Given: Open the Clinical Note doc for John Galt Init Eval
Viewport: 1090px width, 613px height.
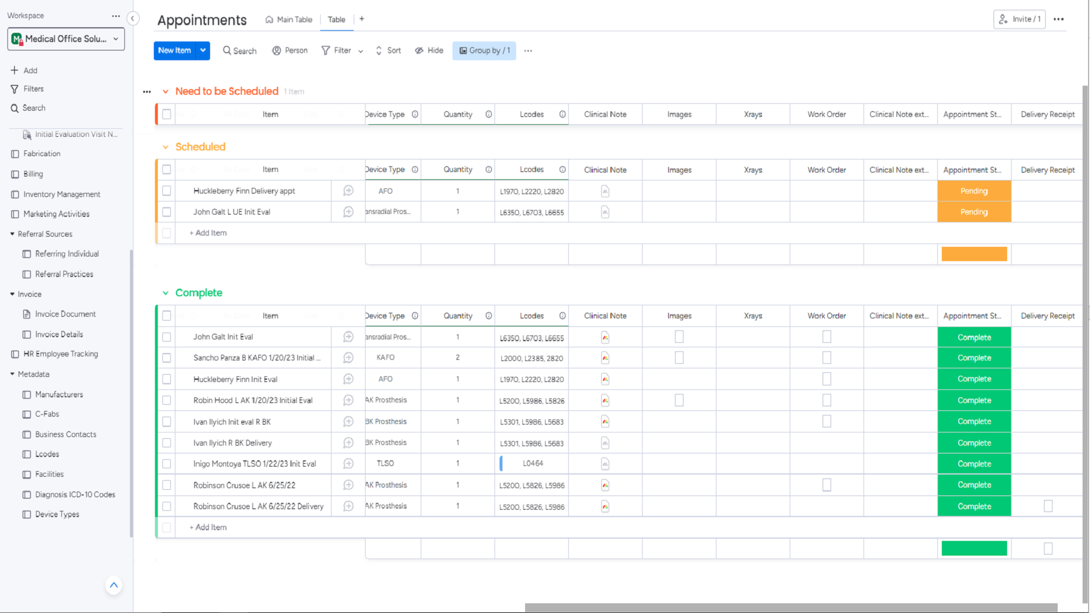Looking at the screenshot, I should click(x=605, y=337).
